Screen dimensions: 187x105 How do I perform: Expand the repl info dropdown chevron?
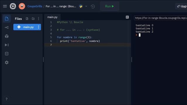pyautogui.click(x=86, y=6)
